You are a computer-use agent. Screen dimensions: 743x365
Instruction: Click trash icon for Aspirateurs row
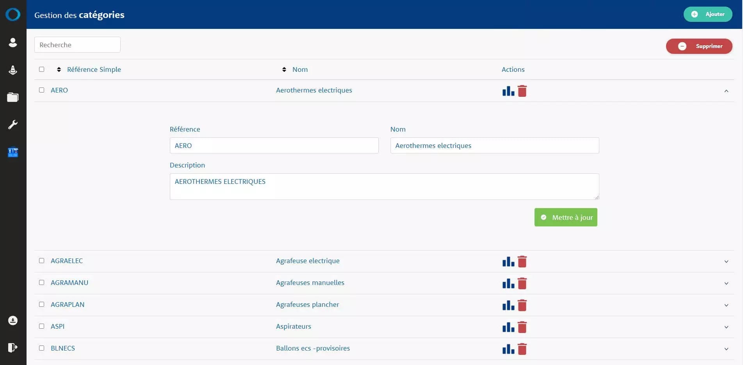click(522, 327)
